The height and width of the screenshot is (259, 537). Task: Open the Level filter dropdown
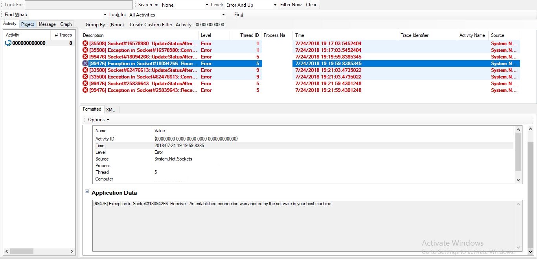point(275,5)
